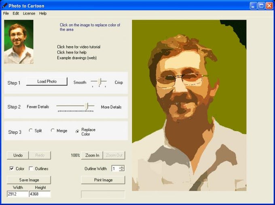Select the Merge radio button
The width and height of the screenshot is (275, 205).
[53, 130]
